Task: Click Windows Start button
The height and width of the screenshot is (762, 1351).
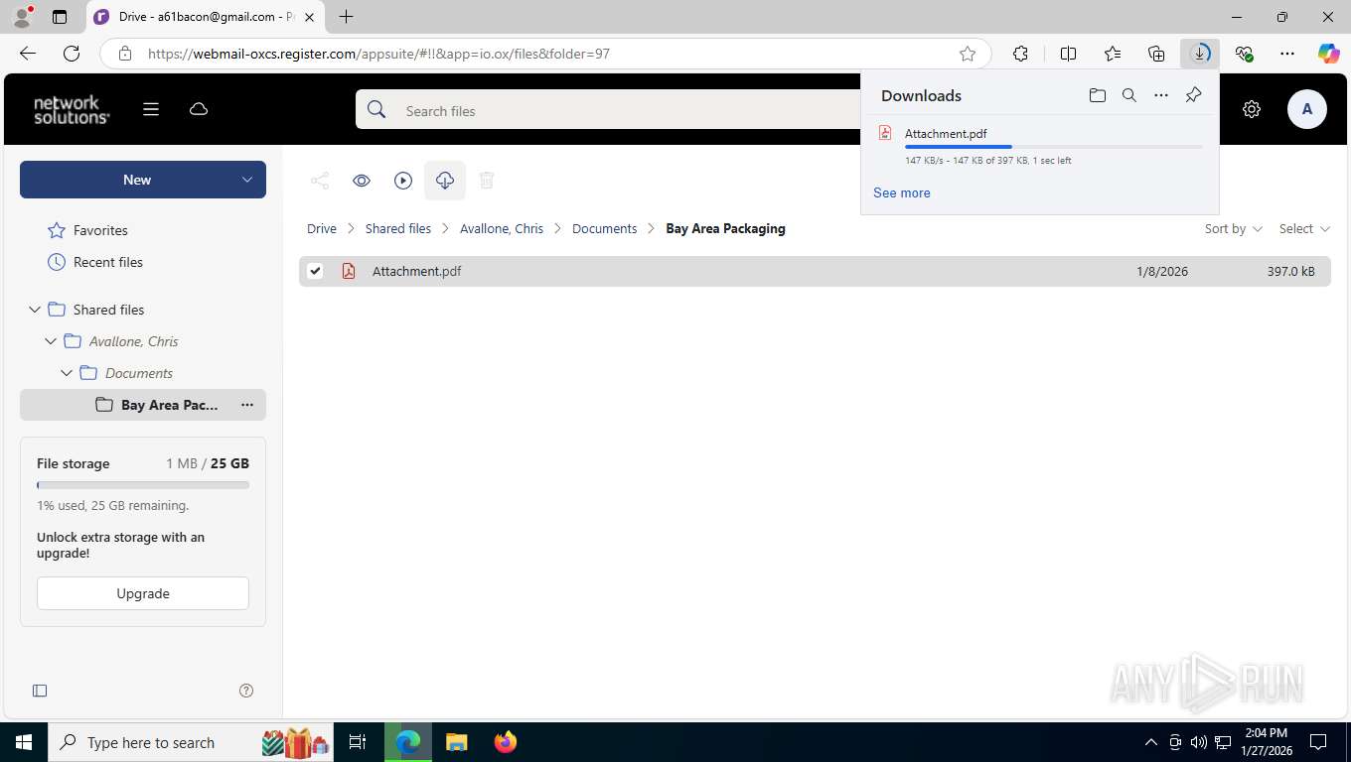Action: (x=24, y=742)
